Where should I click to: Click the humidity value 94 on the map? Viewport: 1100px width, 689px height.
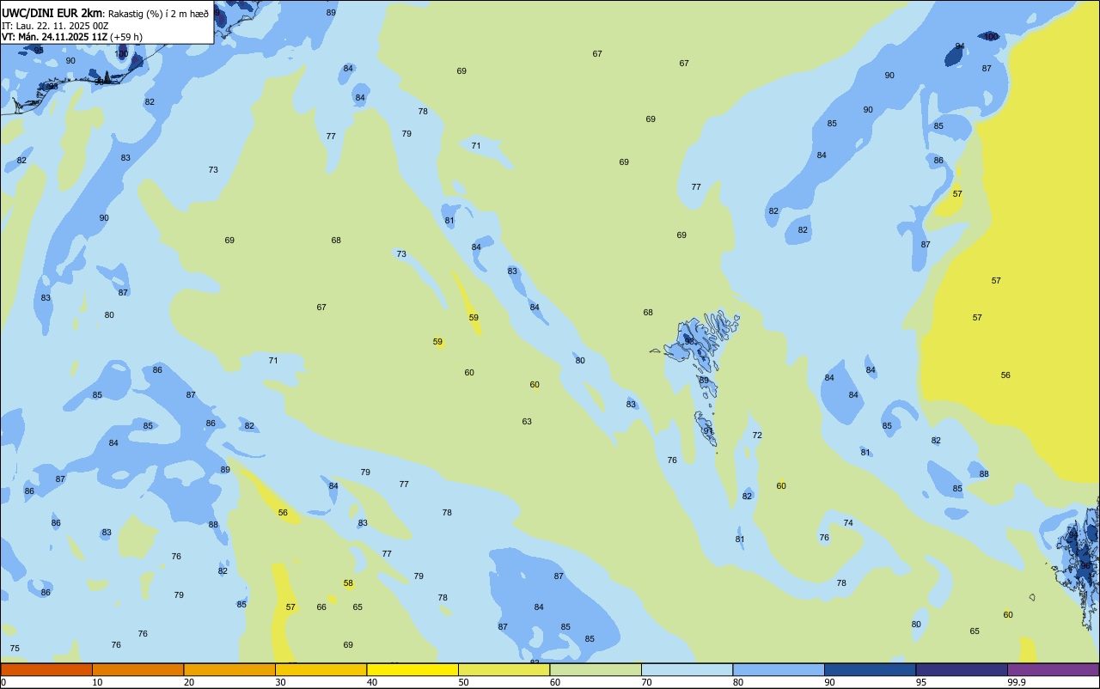[x=960, y=46]
